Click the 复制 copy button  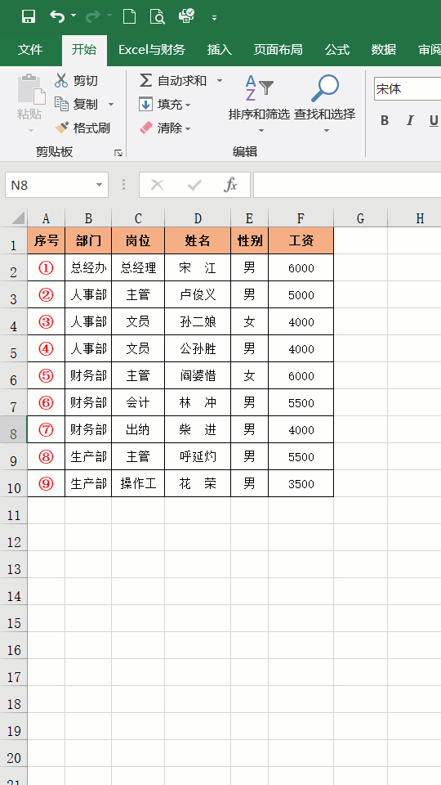(x=76, y=104)
